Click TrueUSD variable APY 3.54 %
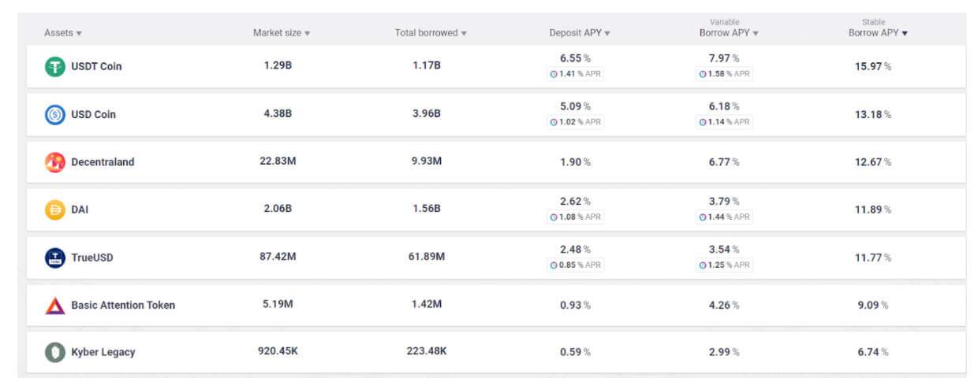 click(724, 250)
